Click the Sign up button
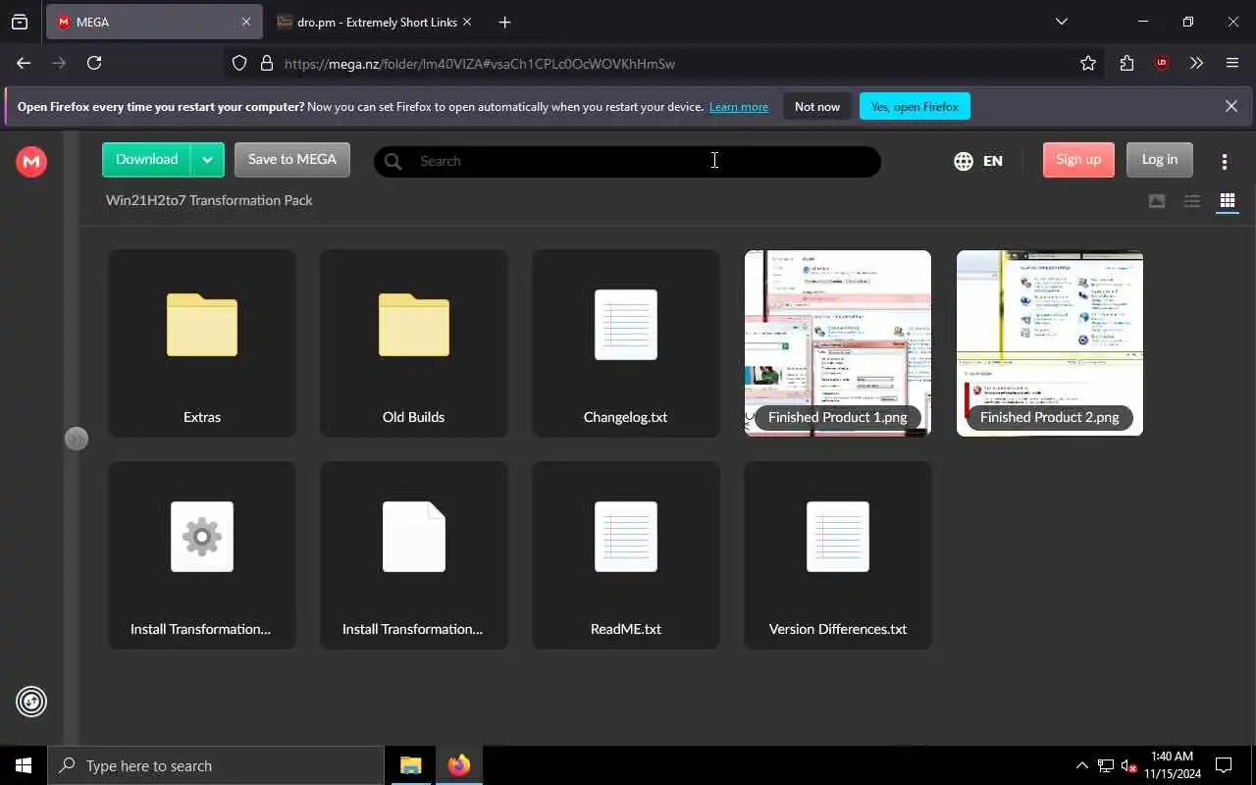The width and height of the screenshot is (1256, 785). (x=1078, y=160)
